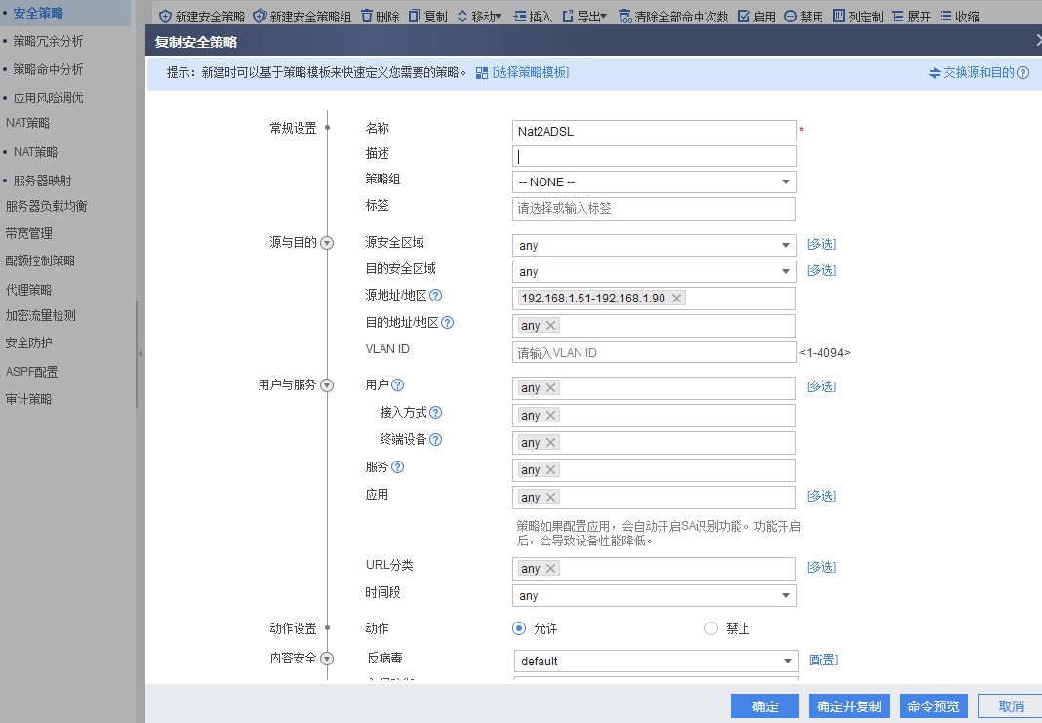Click 多选 link for 应用
The image size is (1042, 723).
[x=822, y=496]
